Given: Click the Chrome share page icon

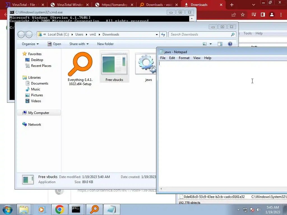Looking at the screenshot, I should 234,15.
